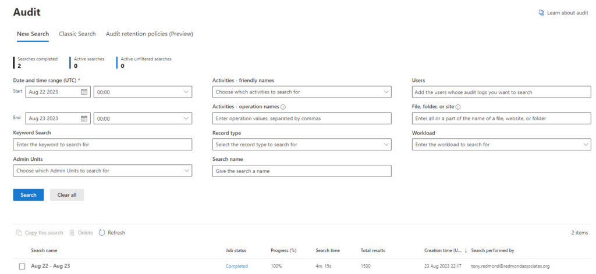The width and height of the screenshot is (596, 274).
Task: Click the Learn about audit document icon
Action: 541,13
